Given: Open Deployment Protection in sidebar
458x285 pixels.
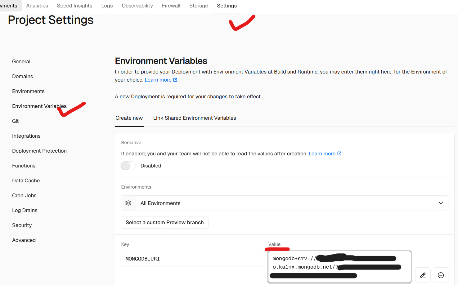Looking at the screenshot, I should (x=39, y=151).
